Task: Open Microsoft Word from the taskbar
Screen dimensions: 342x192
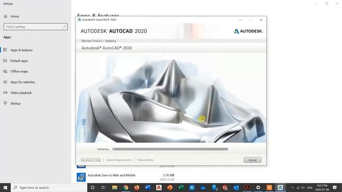Action: (148, 187)
